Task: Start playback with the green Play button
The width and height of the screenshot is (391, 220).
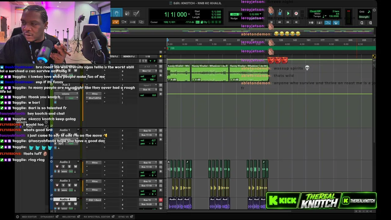Action: [x=288, y=13]
